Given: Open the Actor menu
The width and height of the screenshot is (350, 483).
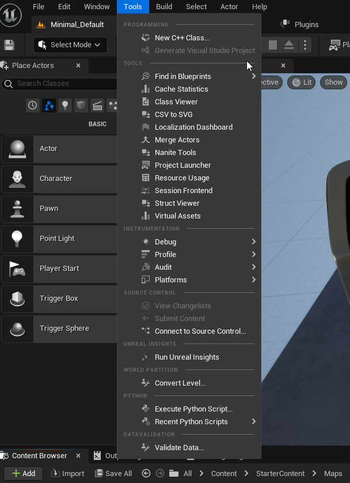Looking at the screenshot, I should tap(229, 7).
